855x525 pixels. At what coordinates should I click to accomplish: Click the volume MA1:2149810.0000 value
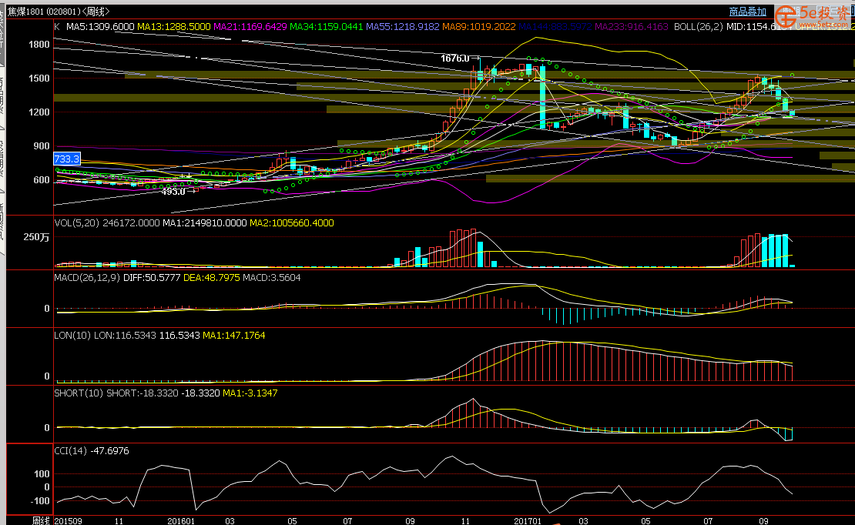(204, 222)
